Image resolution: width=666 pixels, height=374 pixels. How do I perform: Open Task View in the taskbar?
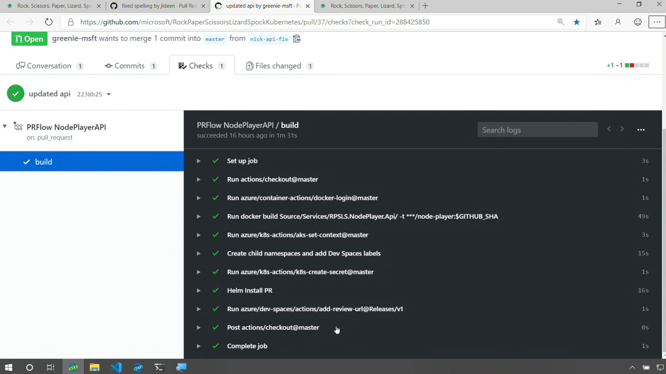pos(50,367)
